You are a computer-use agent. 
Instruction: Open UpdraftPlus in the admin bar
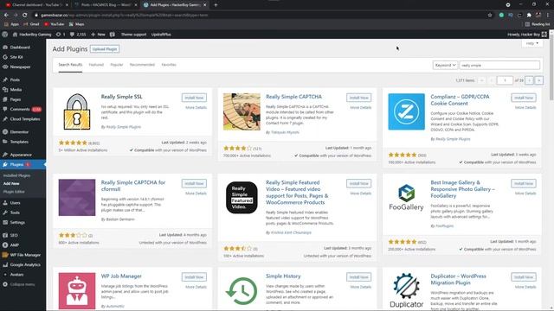[161, 35]
